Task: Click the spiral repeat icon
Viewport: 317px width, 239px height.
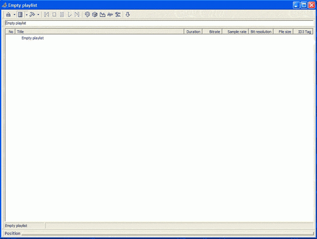Action: point(87,14)
